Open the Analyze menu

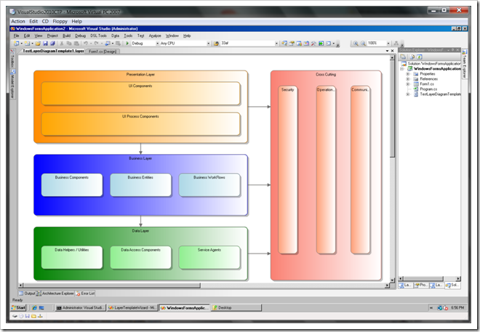155,36
